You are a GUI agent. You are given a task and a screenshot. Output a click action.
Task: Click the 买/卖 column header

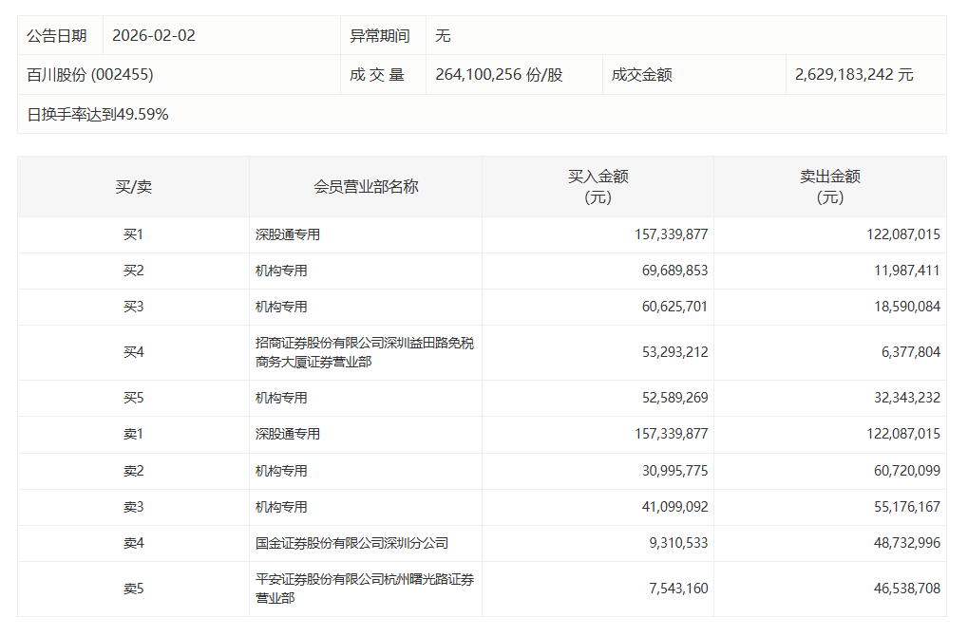133,187
